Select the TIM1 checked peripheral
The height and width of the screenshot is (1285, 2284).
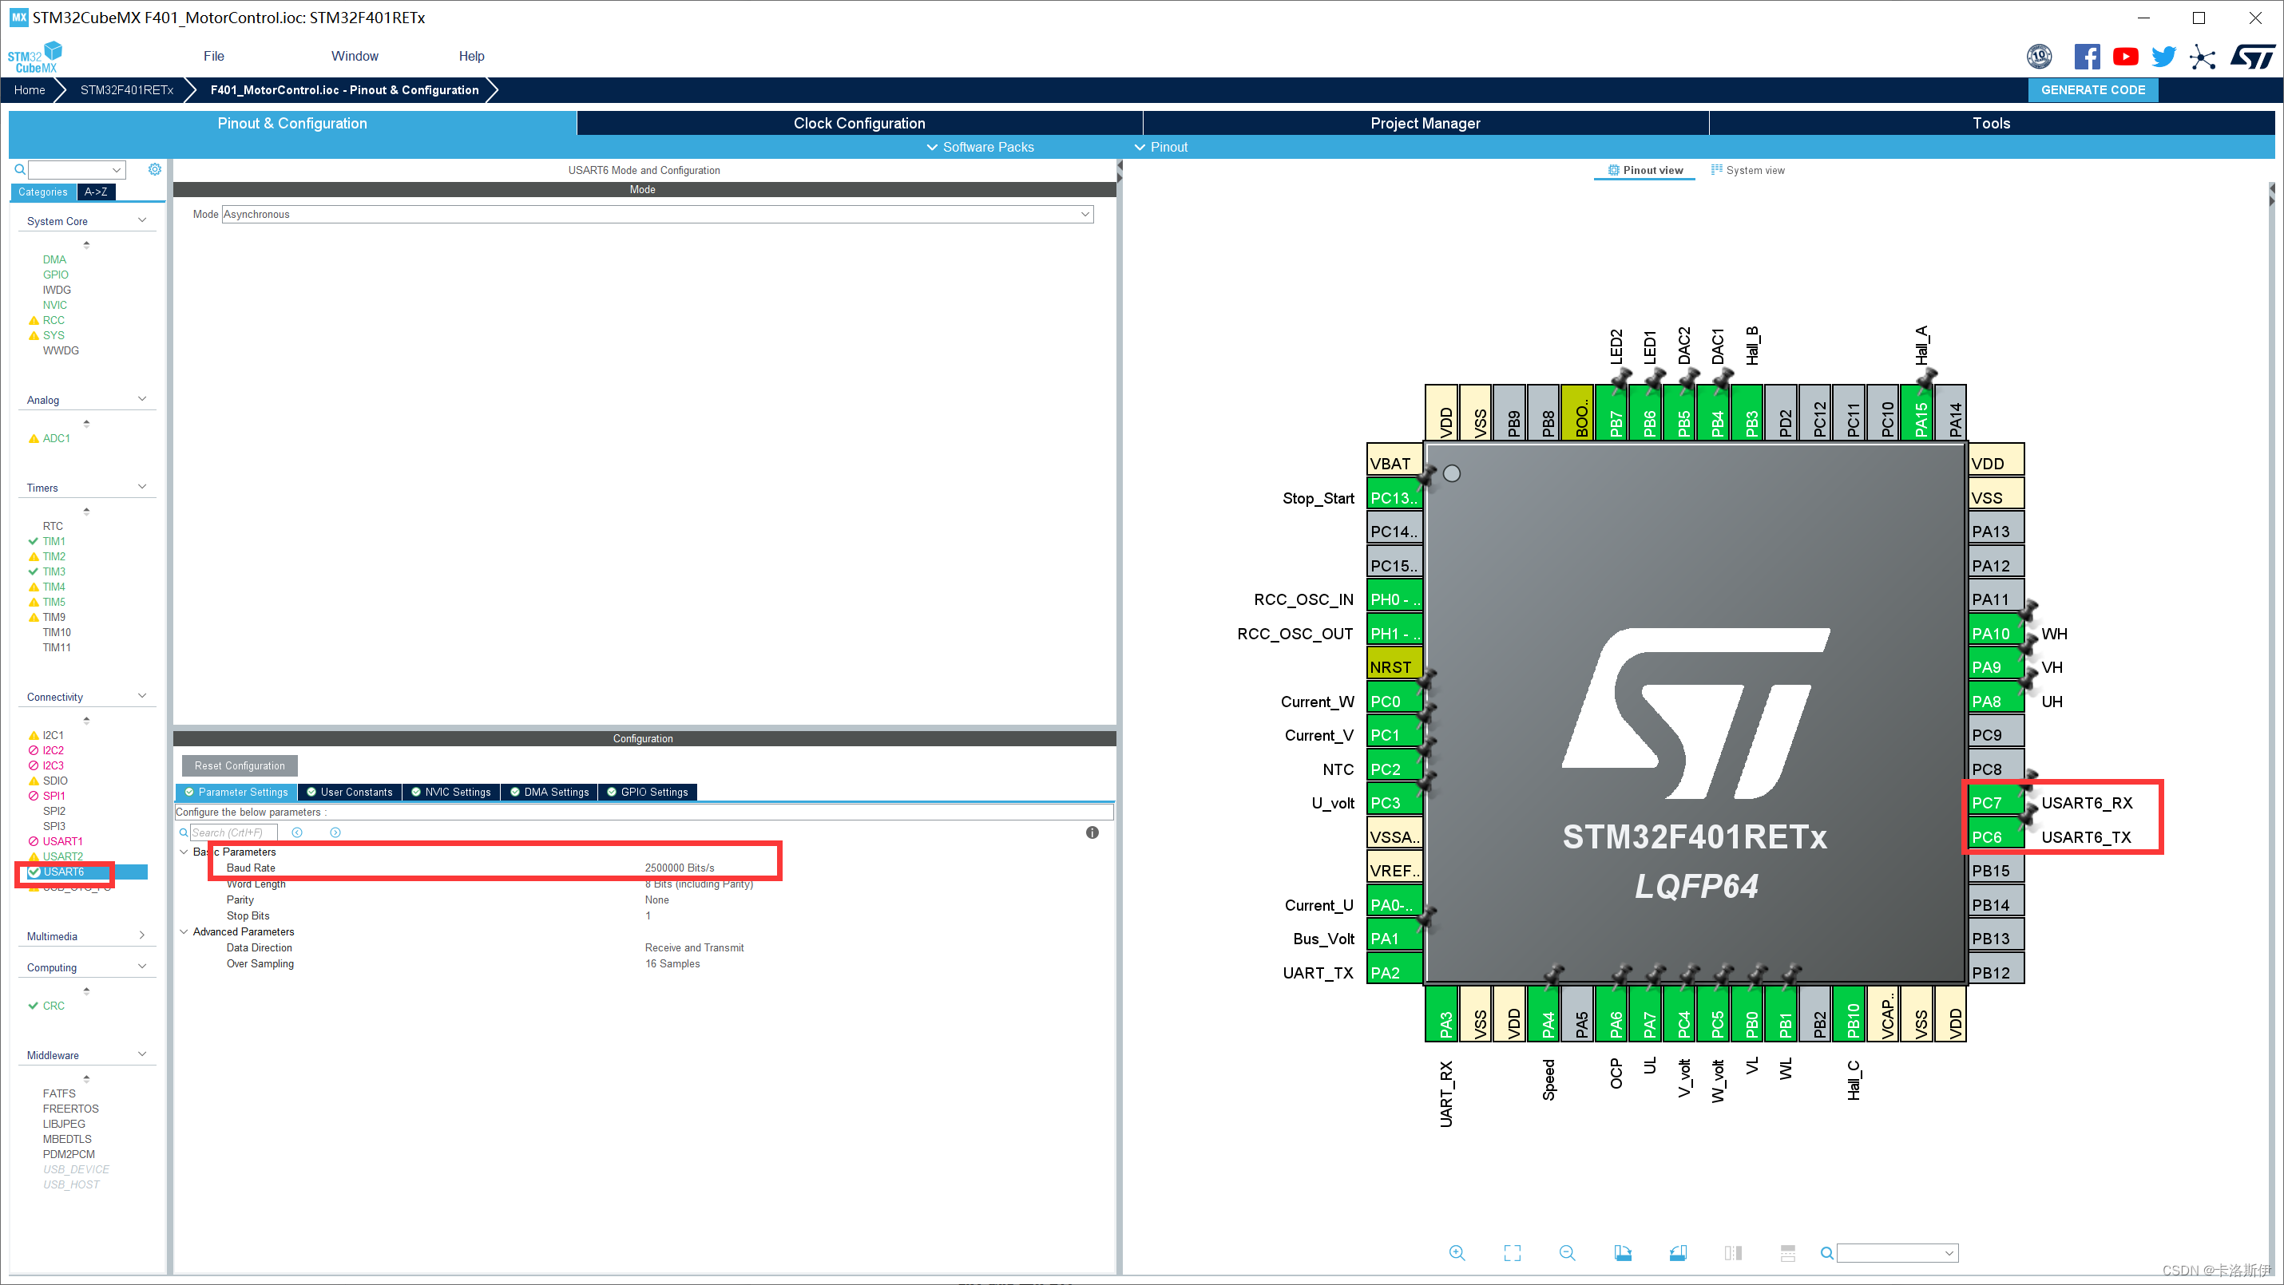[x=54, y=540]
